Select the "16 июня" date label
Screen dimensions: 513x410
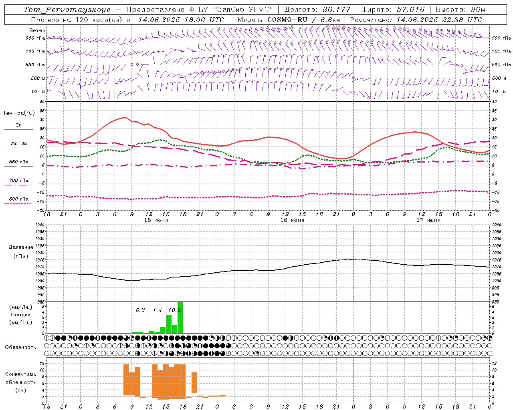coord(292,220)
